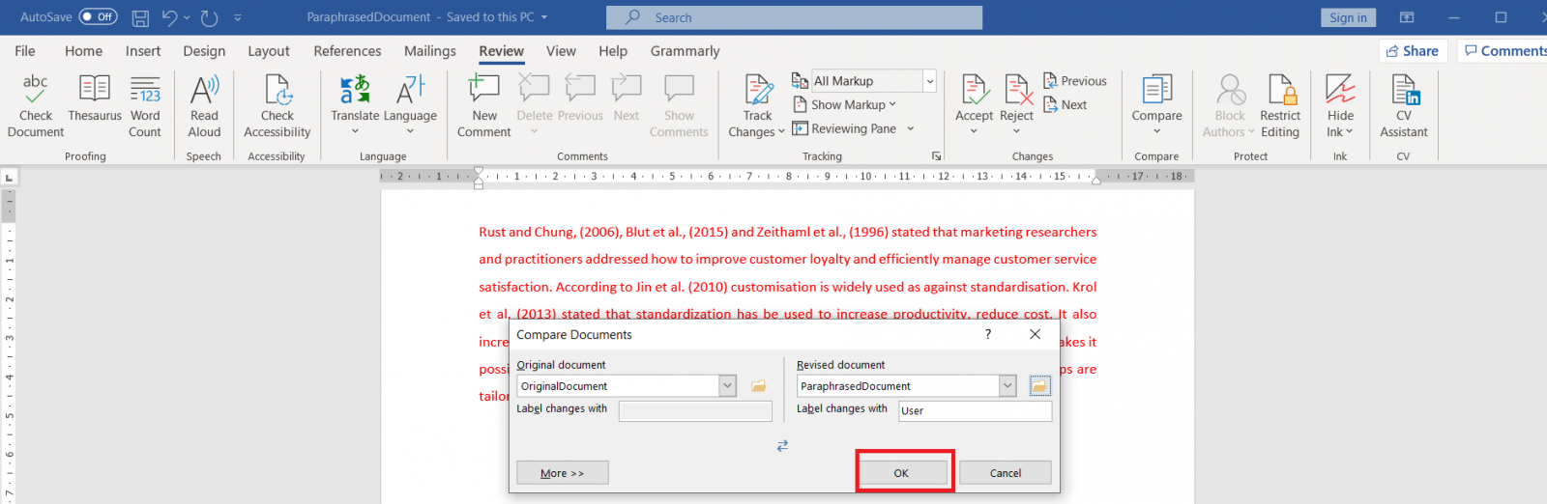Browse for the original document folder
The width and height of the screenshot is (1547, 504).
pos(759,386)
